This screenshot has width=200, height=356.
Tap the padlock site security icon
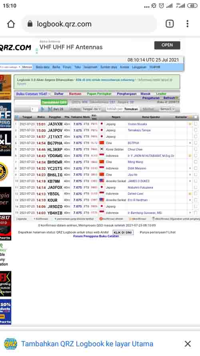(30, 24)
